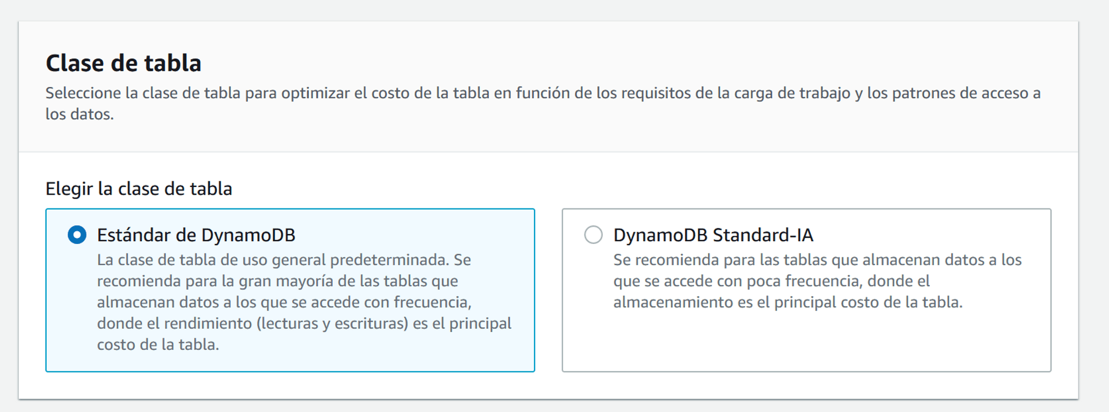The image size is (1109, 412).
Task: Click "donde el rendimiento (lecturas y escrituras)" line
Action: 304,323
